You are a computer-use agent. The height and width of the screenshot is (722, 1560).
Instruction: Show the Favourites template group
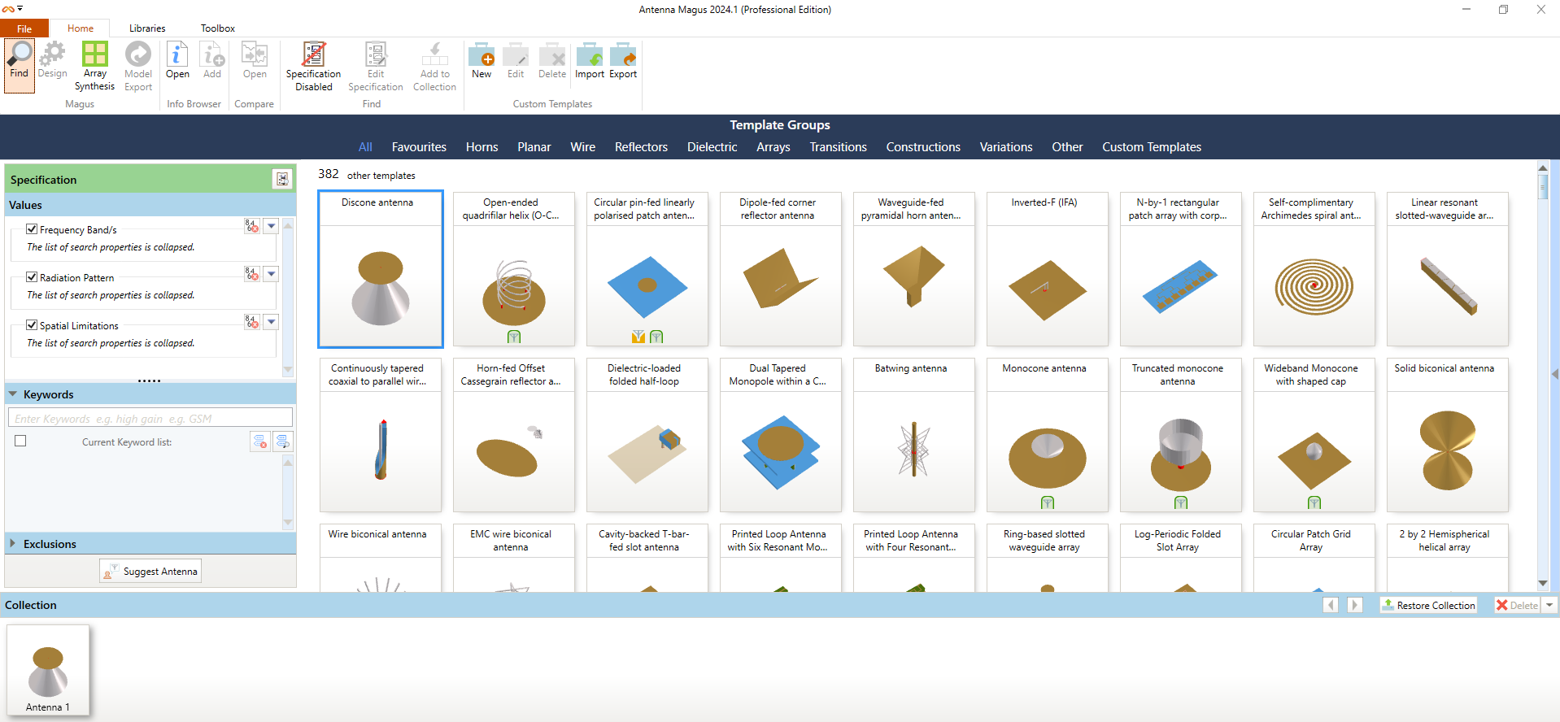419,147
